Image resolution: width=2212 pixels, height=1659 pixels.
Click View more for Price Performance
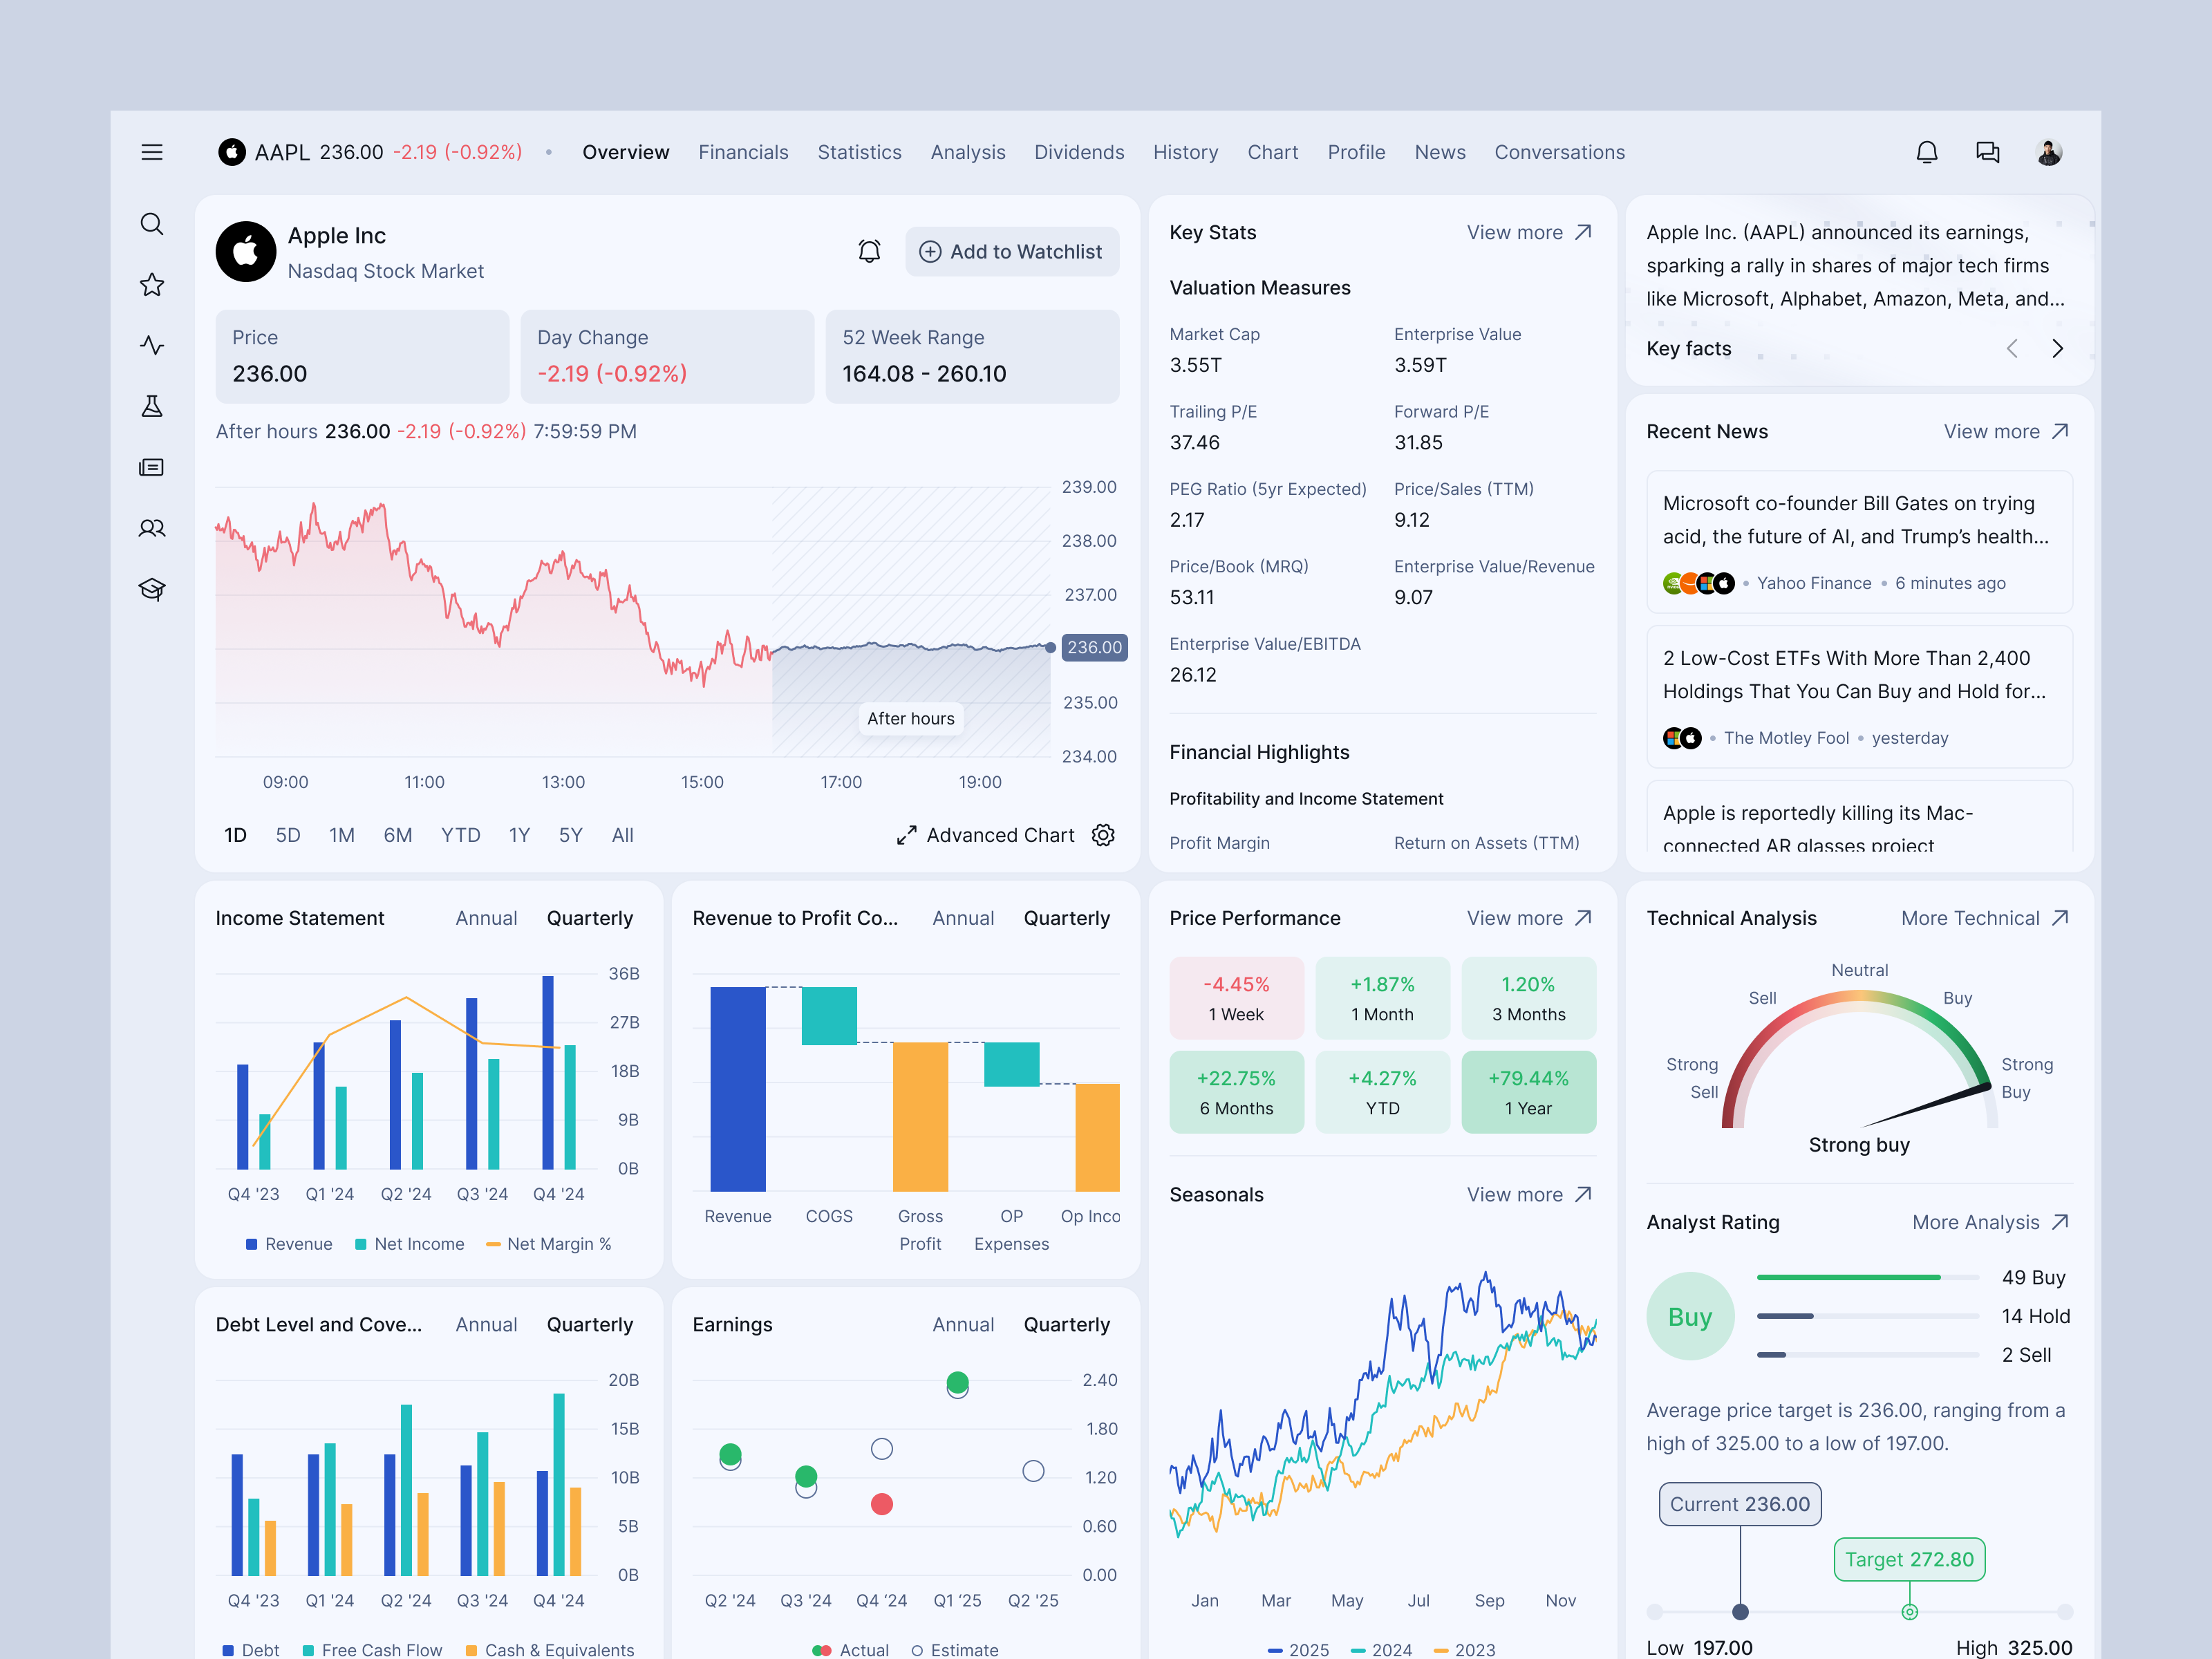(x=1529, y=918)
